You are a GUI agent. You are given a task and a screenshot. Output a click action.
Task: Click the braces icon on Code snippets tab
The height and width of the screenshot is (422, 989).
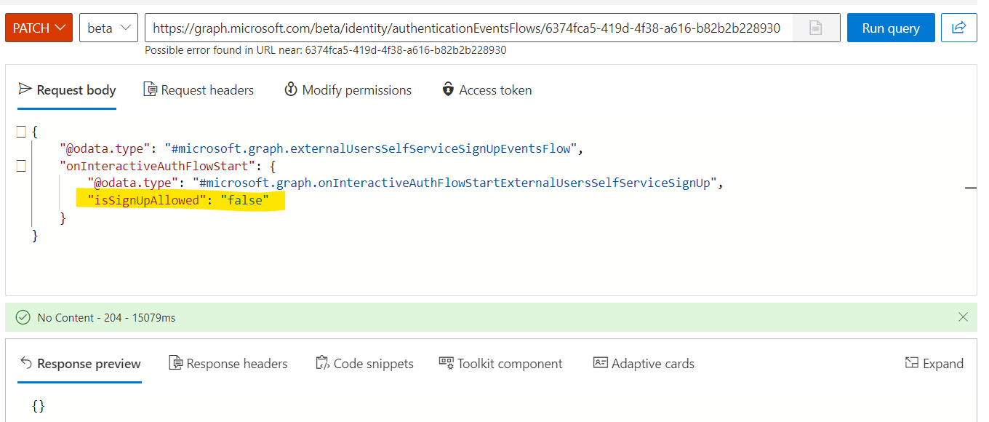322,363
